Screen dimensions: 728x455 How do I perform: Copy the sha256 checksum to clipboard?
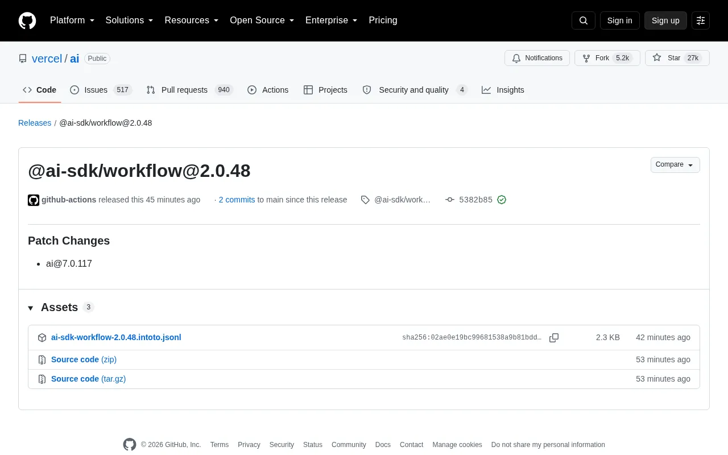pyautogui.click(x=554, y=338)
